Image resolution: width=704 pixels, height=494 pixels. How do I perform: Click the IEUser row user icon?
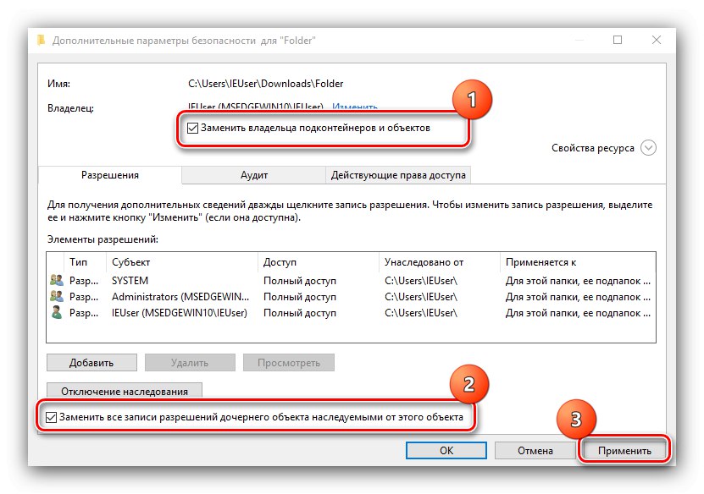click(57, 313)
